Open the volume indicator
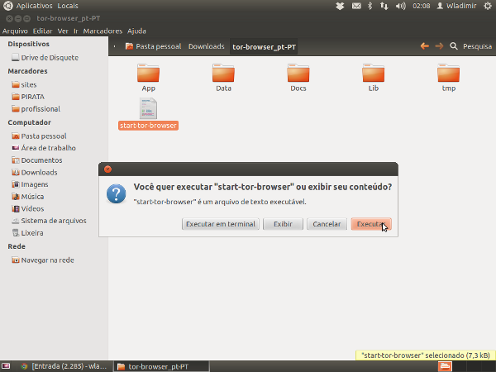Image resolution: width=496 pixels, height=372 pixels. tap(400, 6)
